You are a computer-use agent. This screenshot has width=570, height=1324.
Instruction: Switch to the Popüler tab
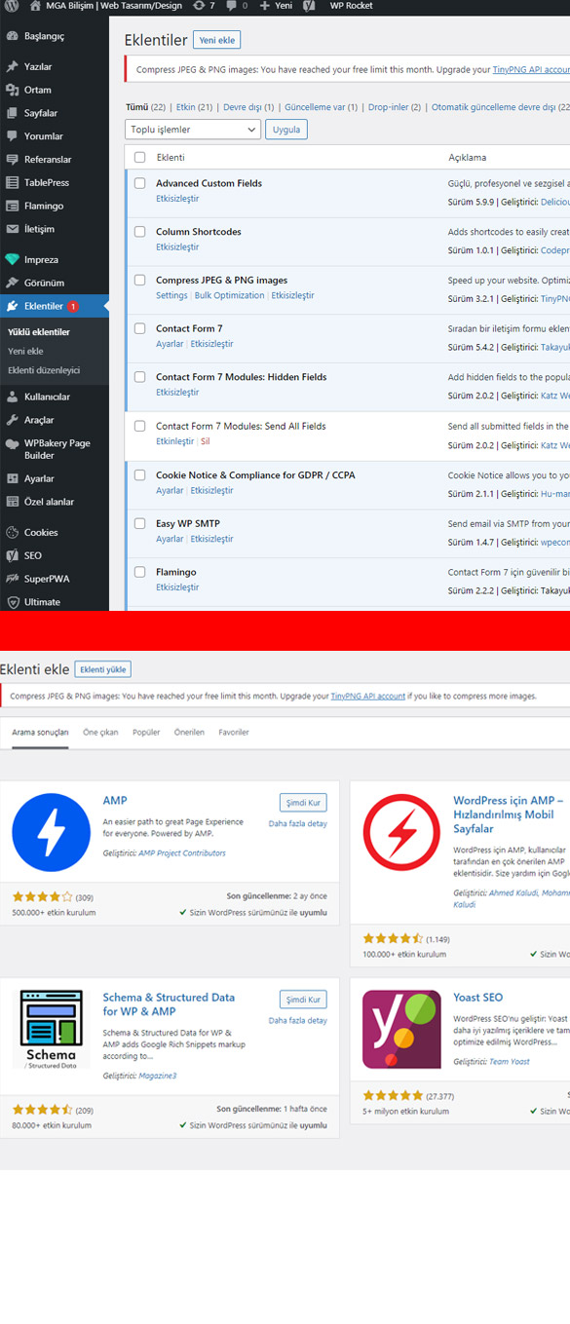tap(146, 732)
